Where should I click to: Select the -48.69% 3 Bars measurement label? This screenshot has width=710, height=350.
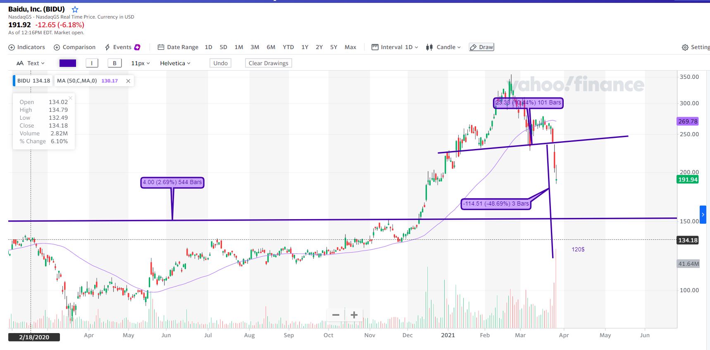[x=496, y=203]
